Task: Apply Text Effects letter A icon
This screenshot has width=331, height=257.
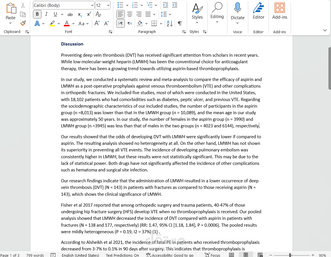Action: (x=37, y=23)
